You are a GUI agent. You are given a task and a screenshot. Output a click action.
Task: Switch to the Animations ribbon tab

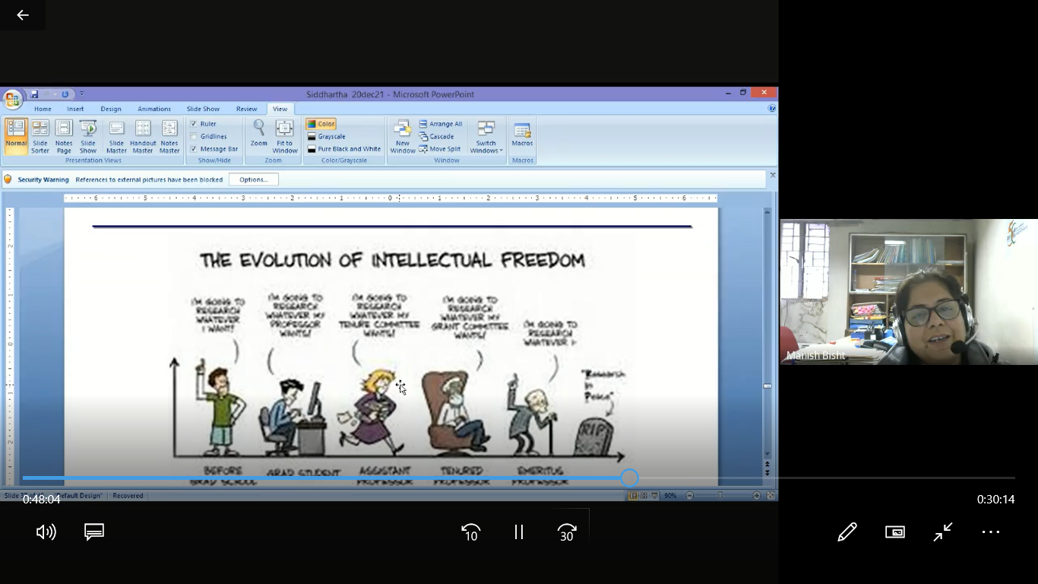(x=154, y=109)
